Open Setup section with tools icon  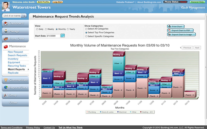[6, 95]
